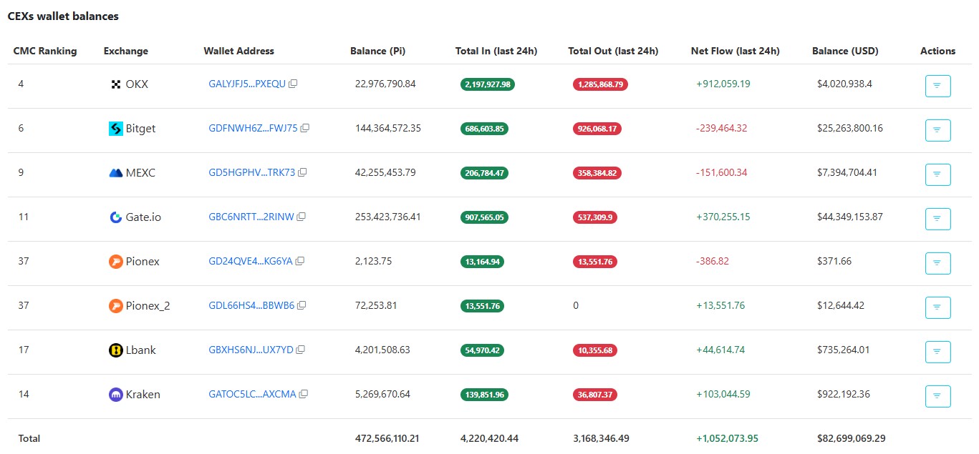This screenshot has height=454, width=979.
Task: Open the filter action for Kraken row
Action: tap(937, 396)
